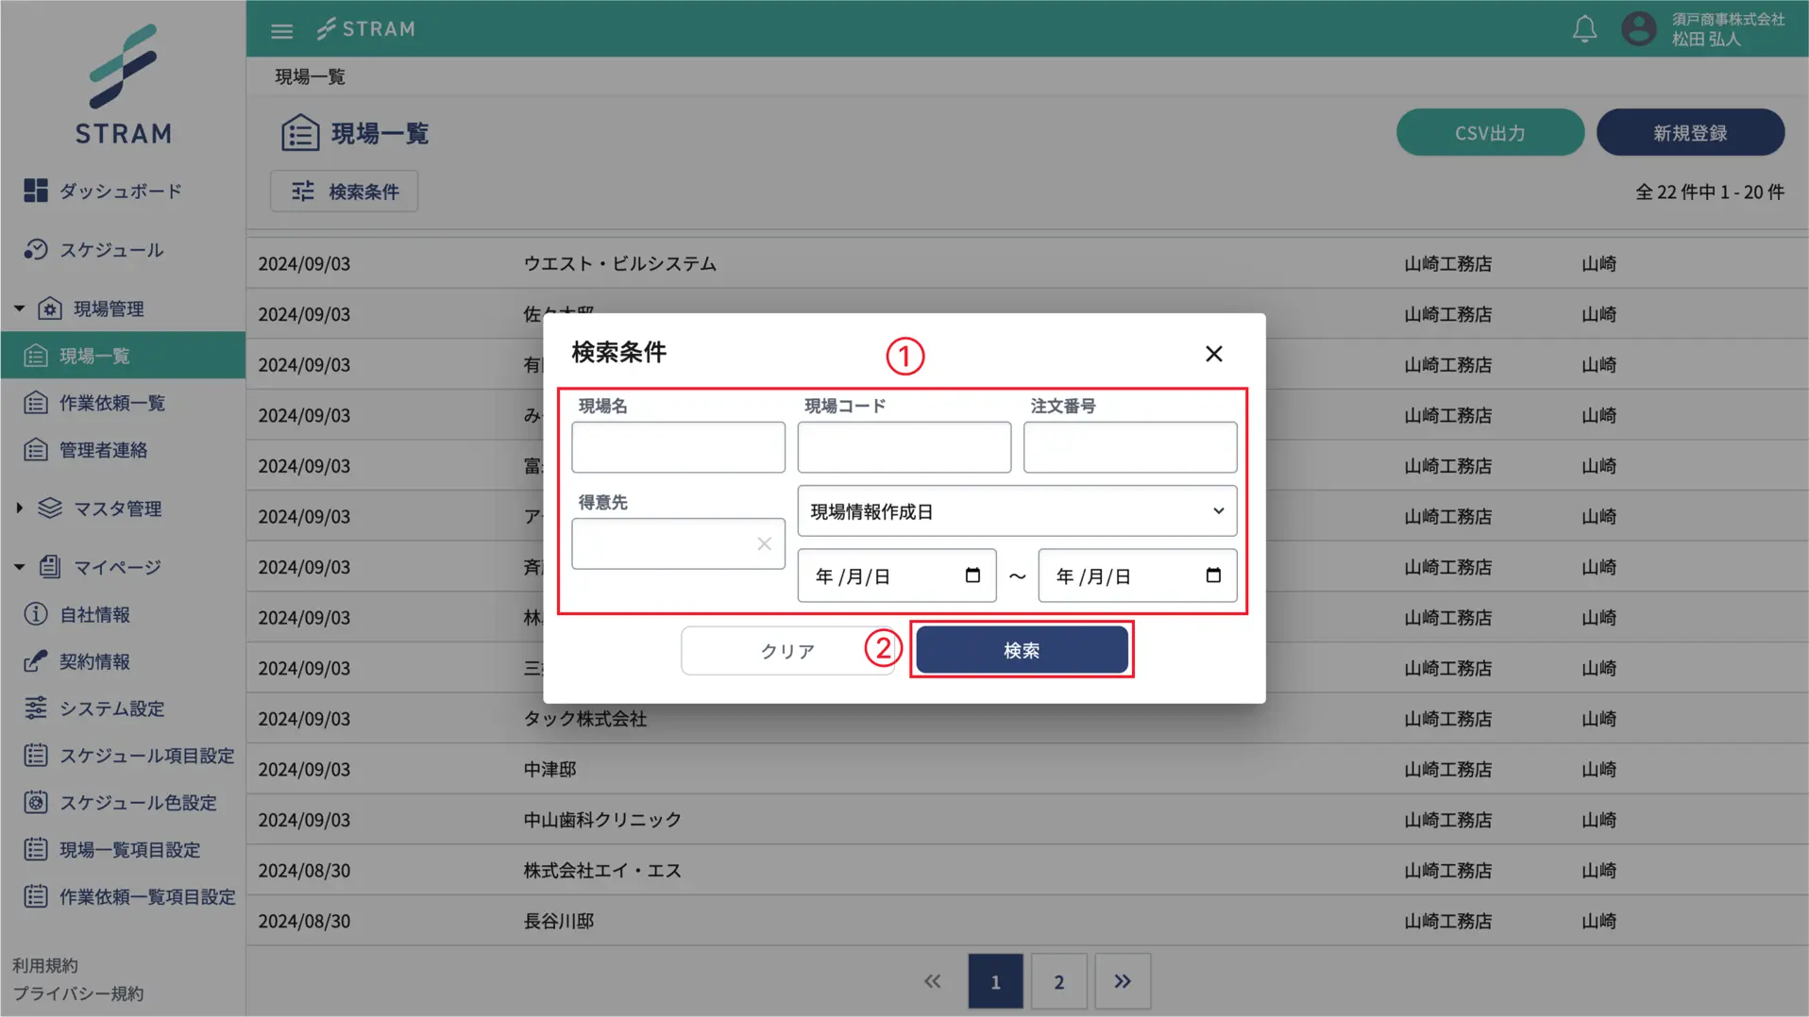Click the user profile avatar icon
This screenshot has width=1809, height=1017.
[1638, 29]
